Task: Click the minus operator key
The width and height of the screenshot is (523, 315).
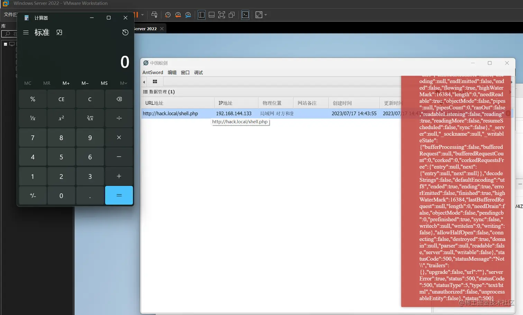Action: pos(119,157)
